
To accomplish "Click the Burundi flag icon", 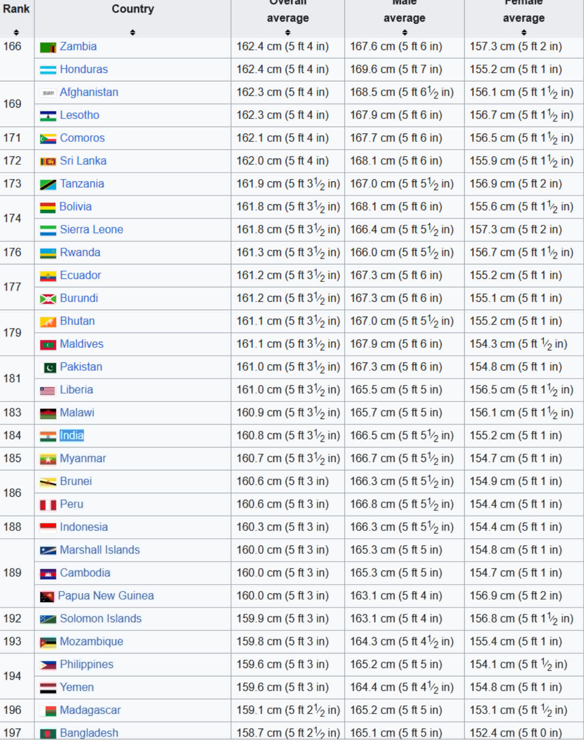I will tap(48, 299).
